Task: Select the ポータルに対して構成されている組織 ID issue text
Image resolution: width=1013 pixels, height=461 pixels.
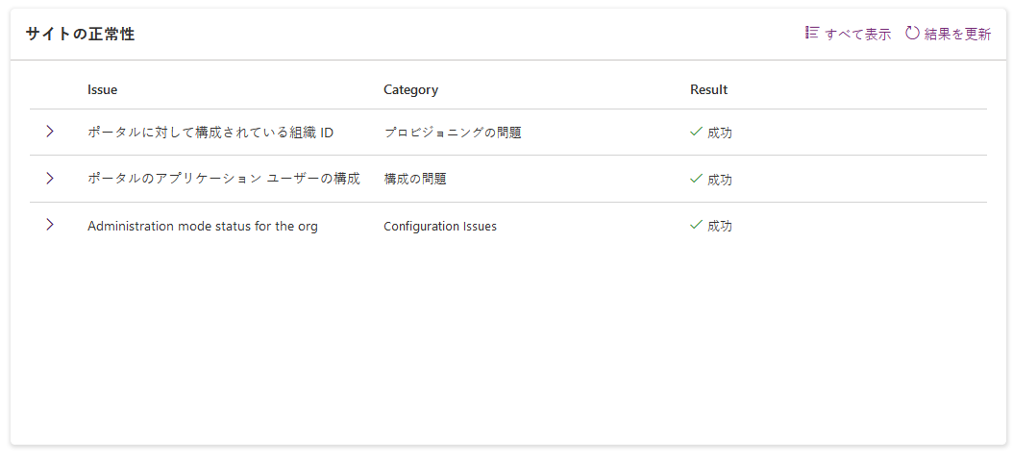Action: click(x=210, y=133)
